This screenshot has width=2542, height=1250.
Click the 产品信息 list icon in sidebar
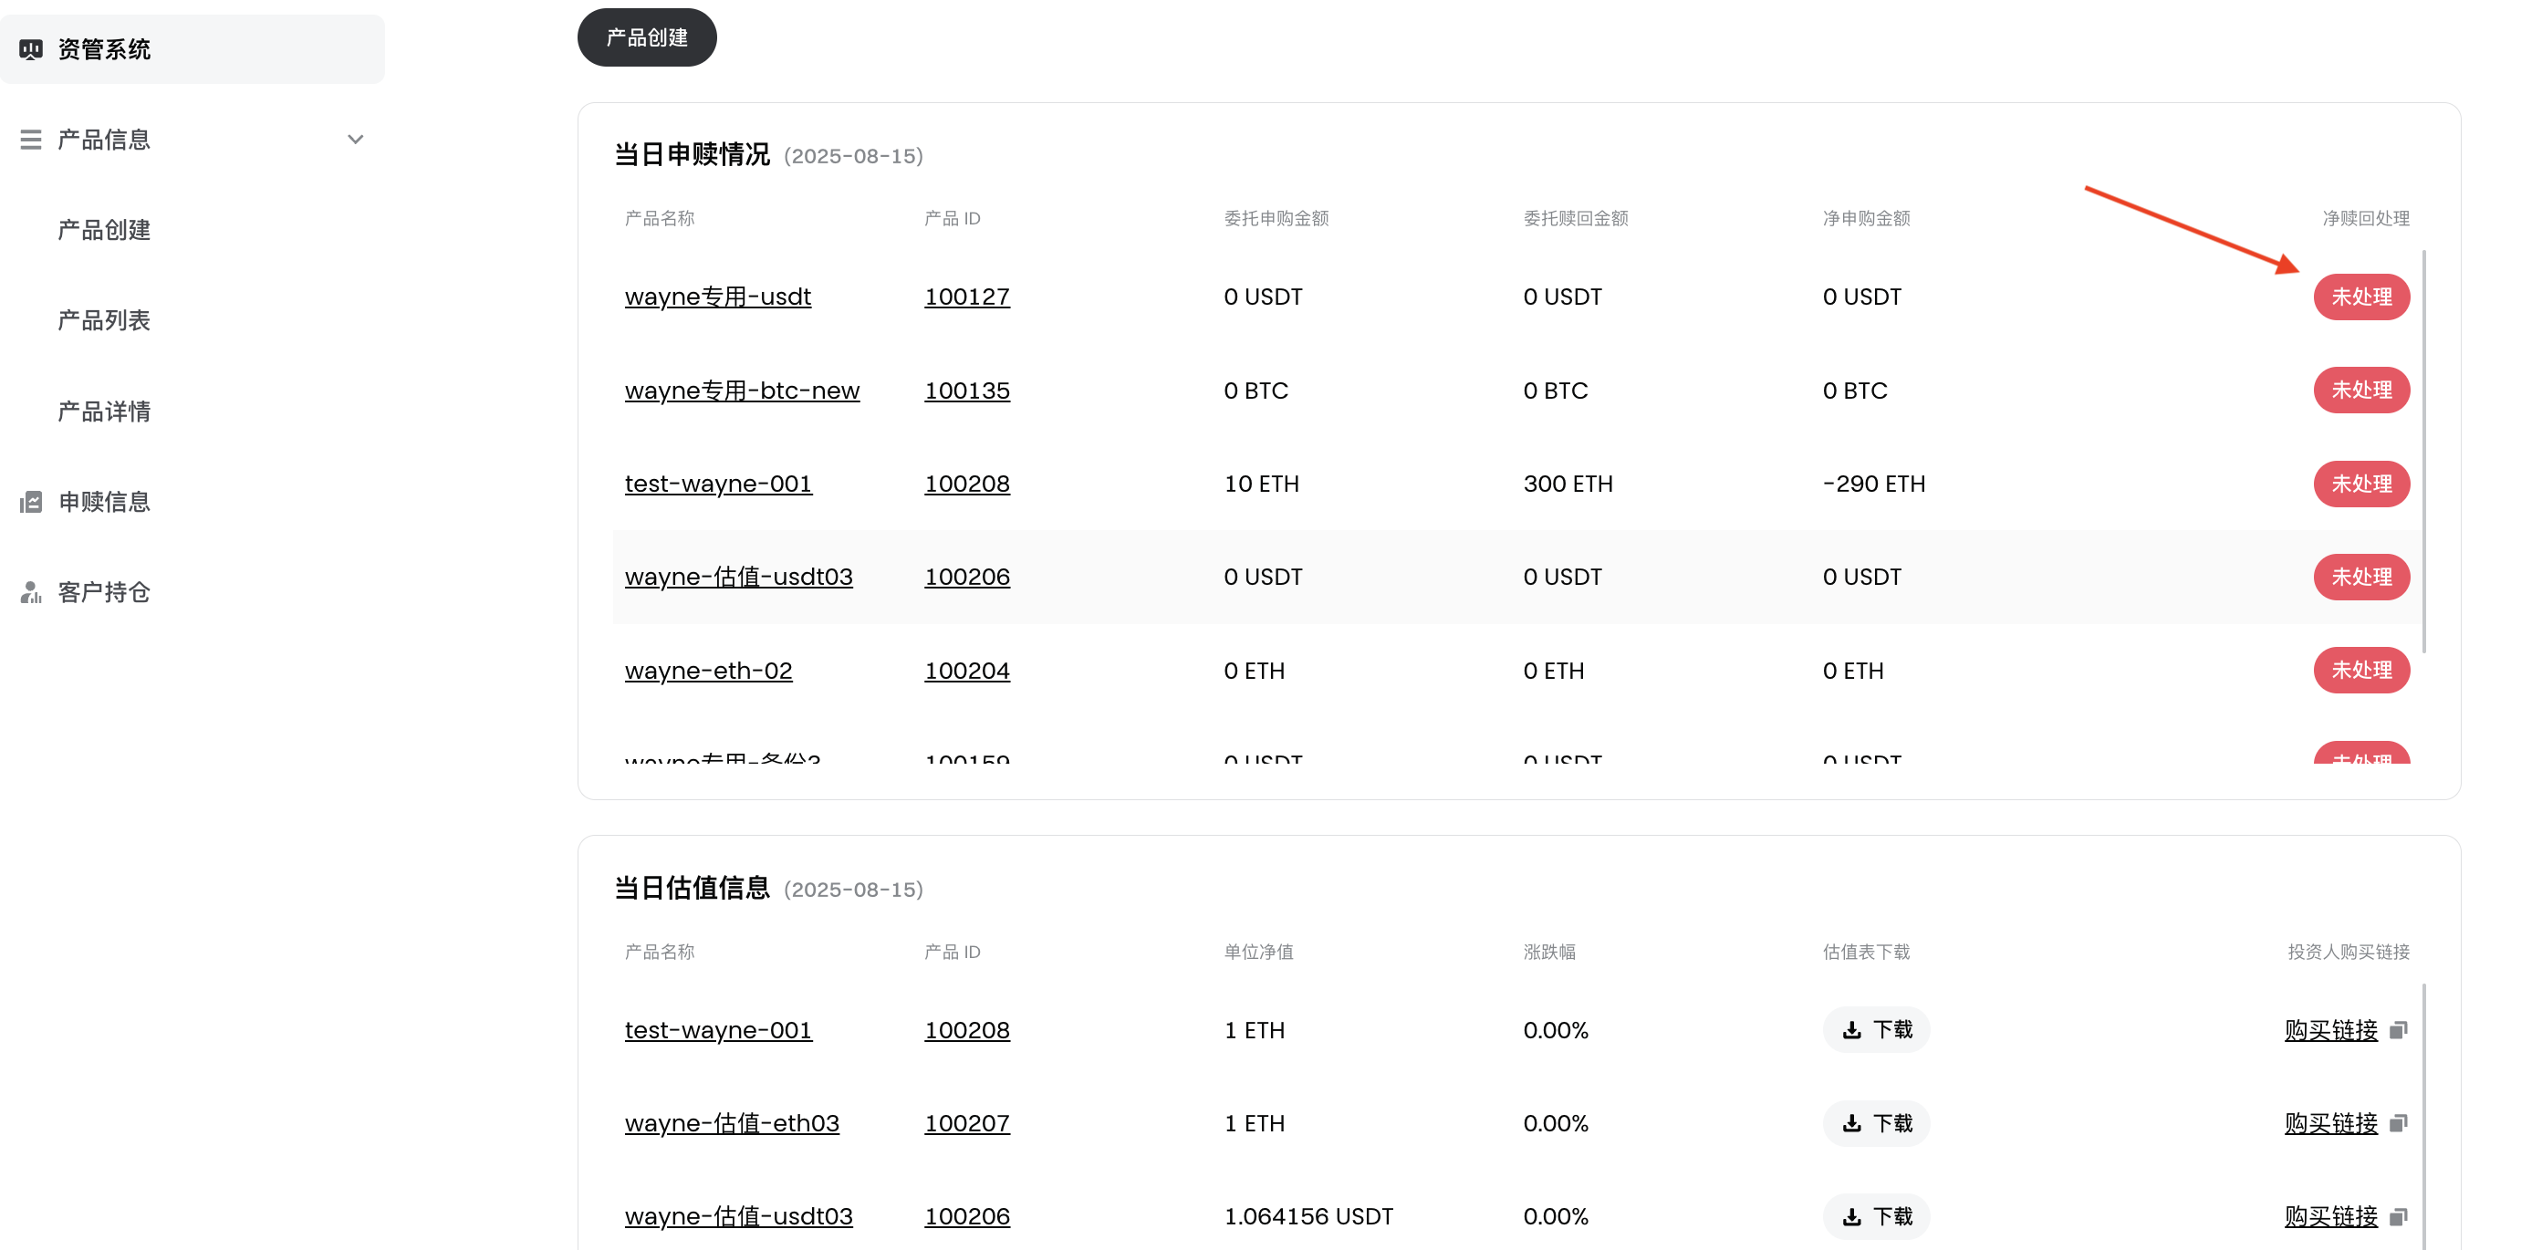point(31,139)
